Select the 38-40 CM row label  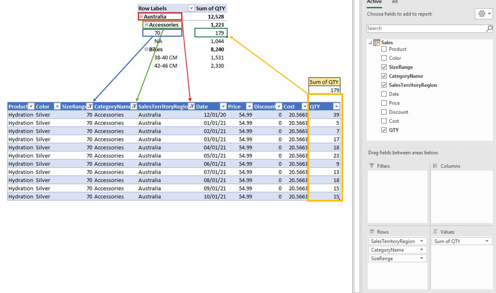coord(166,58)
